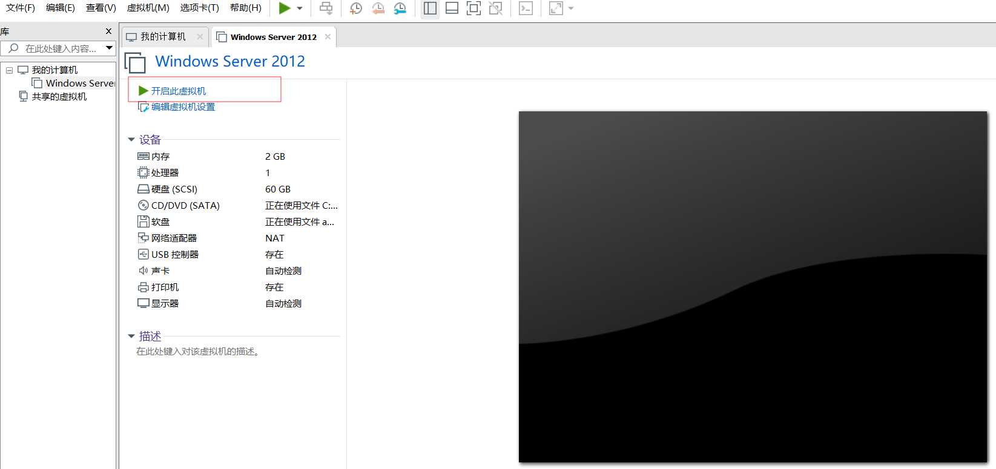
Task: Open the console view terminal icon
Action: 526,8
